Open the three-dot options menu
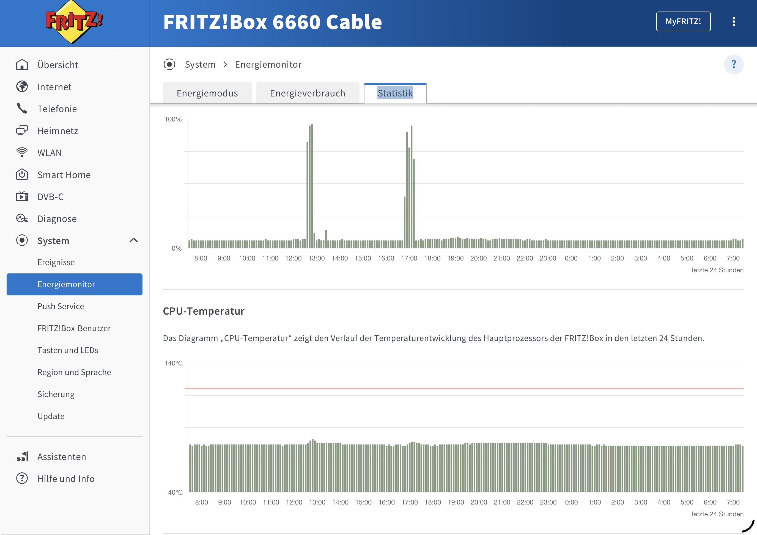The height and width of the screenshot is (535, 757). 733,22
